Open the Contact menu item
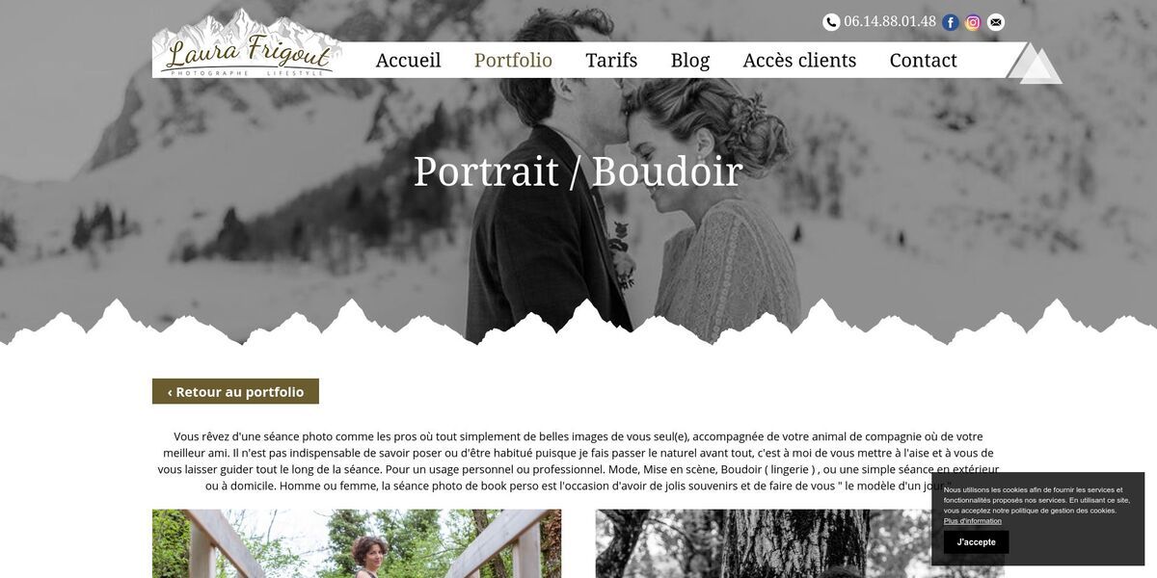 (923, 60)
